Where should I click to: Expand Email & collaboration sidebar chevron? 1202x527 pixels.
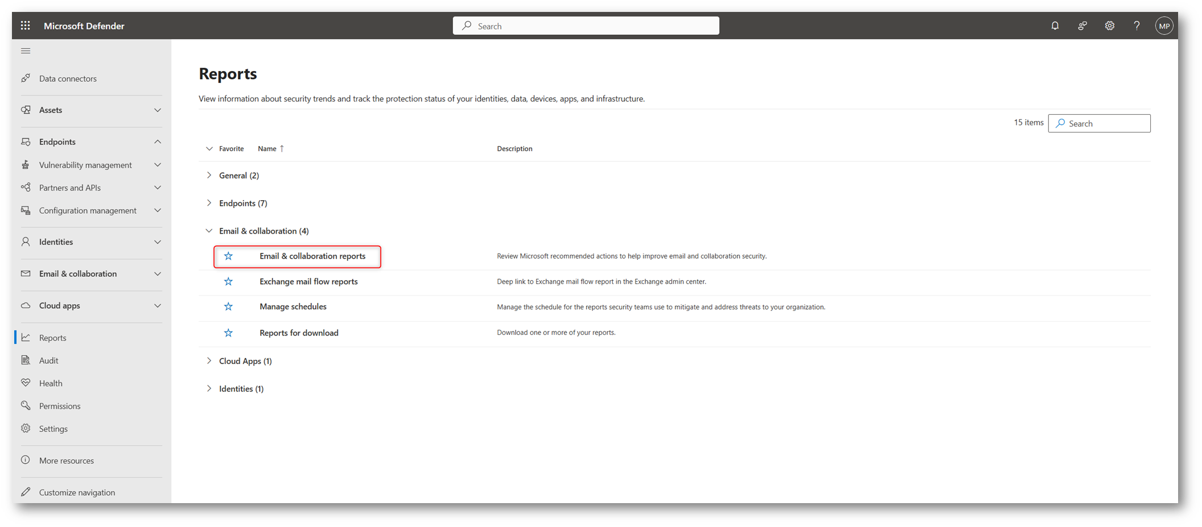[158, 273]
